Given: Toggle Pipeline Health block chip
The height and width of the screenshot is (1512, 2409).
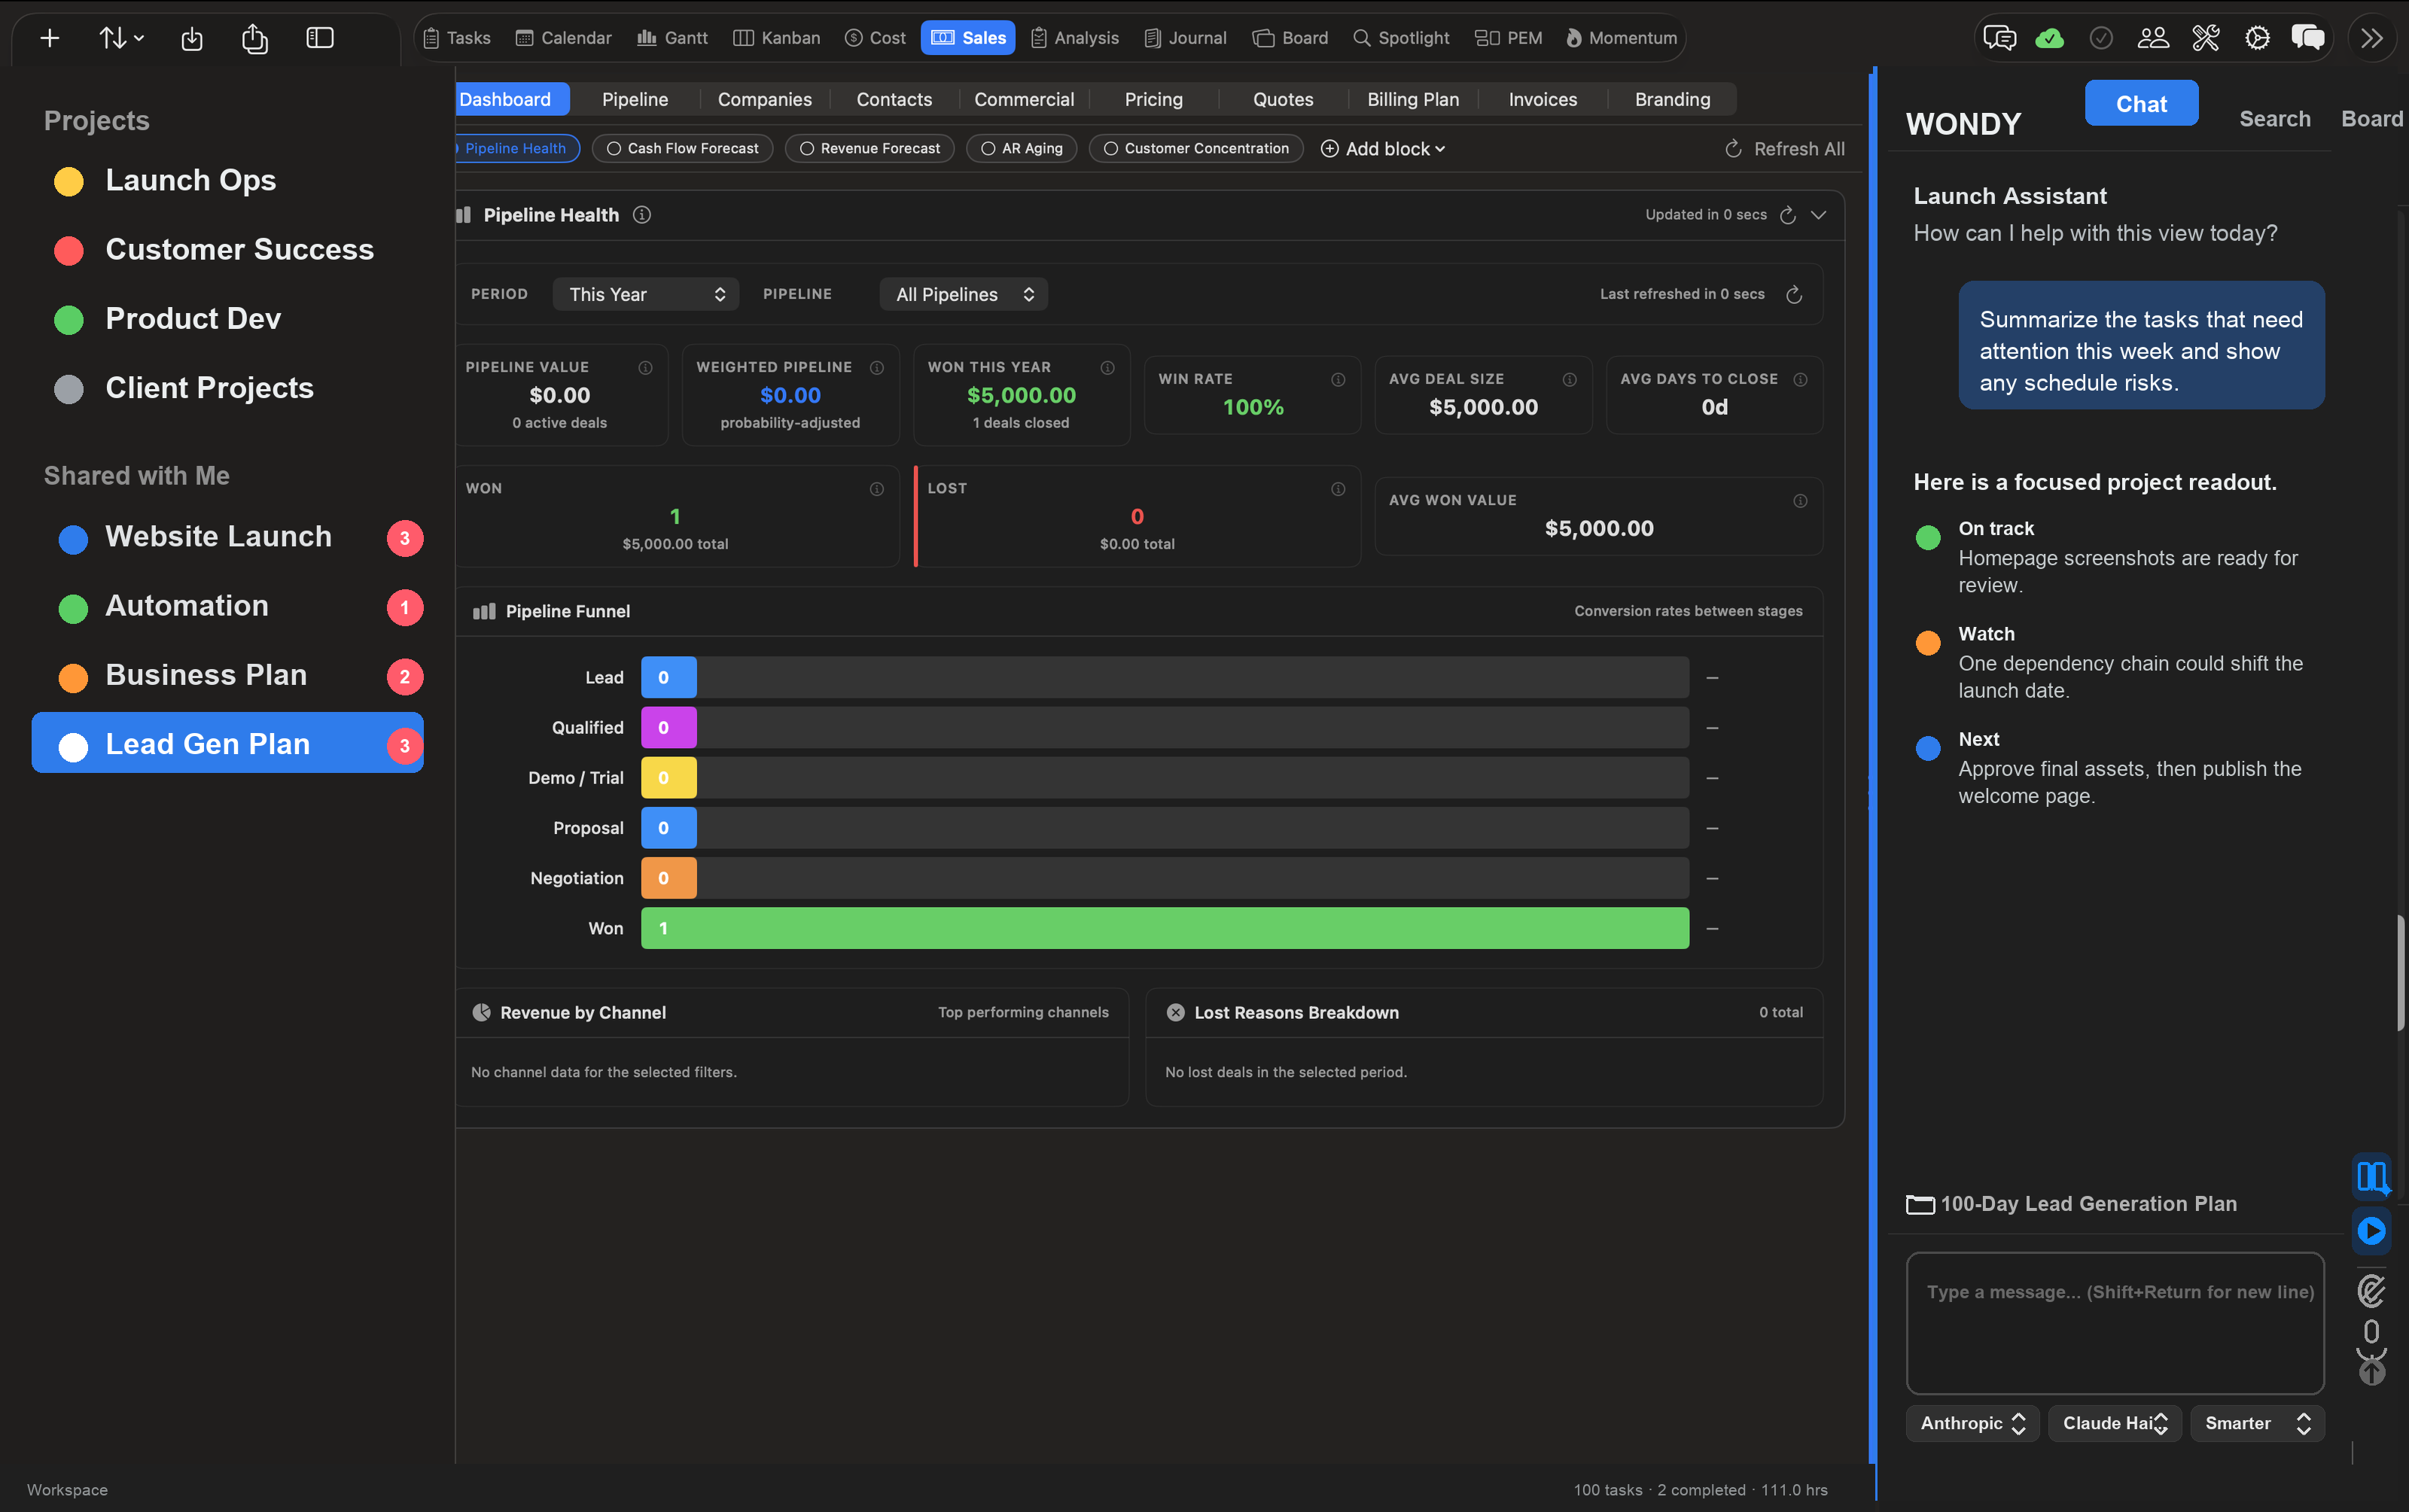Looking at the screenshot, I should pyautogui.click(x=516, y=148).
